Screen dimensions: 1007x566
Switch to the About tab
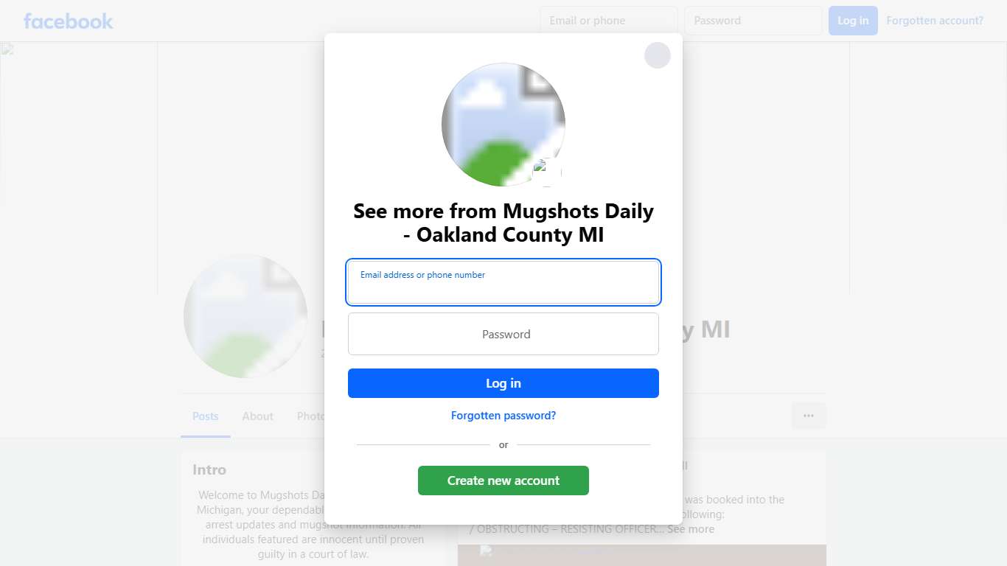pos(258,416)
